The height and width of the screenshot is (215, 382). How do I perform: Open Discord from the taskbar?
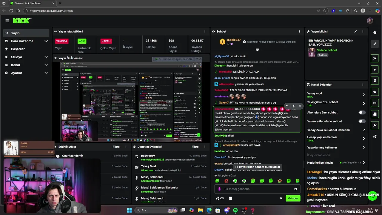[227, 210]
